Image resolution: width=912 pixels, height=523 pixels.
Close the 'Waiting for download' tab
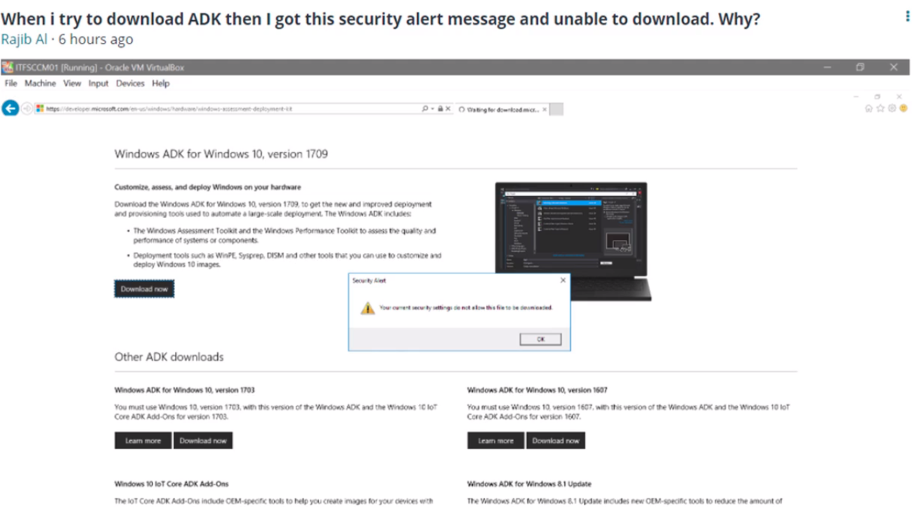pos(545,110)
